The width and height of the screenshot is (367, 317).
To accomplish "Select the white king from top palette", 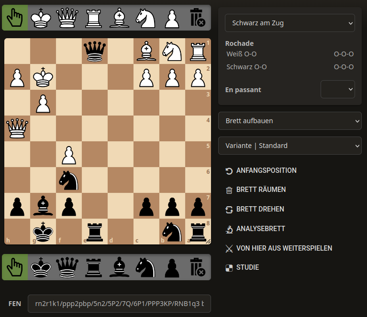I will 41,18.
